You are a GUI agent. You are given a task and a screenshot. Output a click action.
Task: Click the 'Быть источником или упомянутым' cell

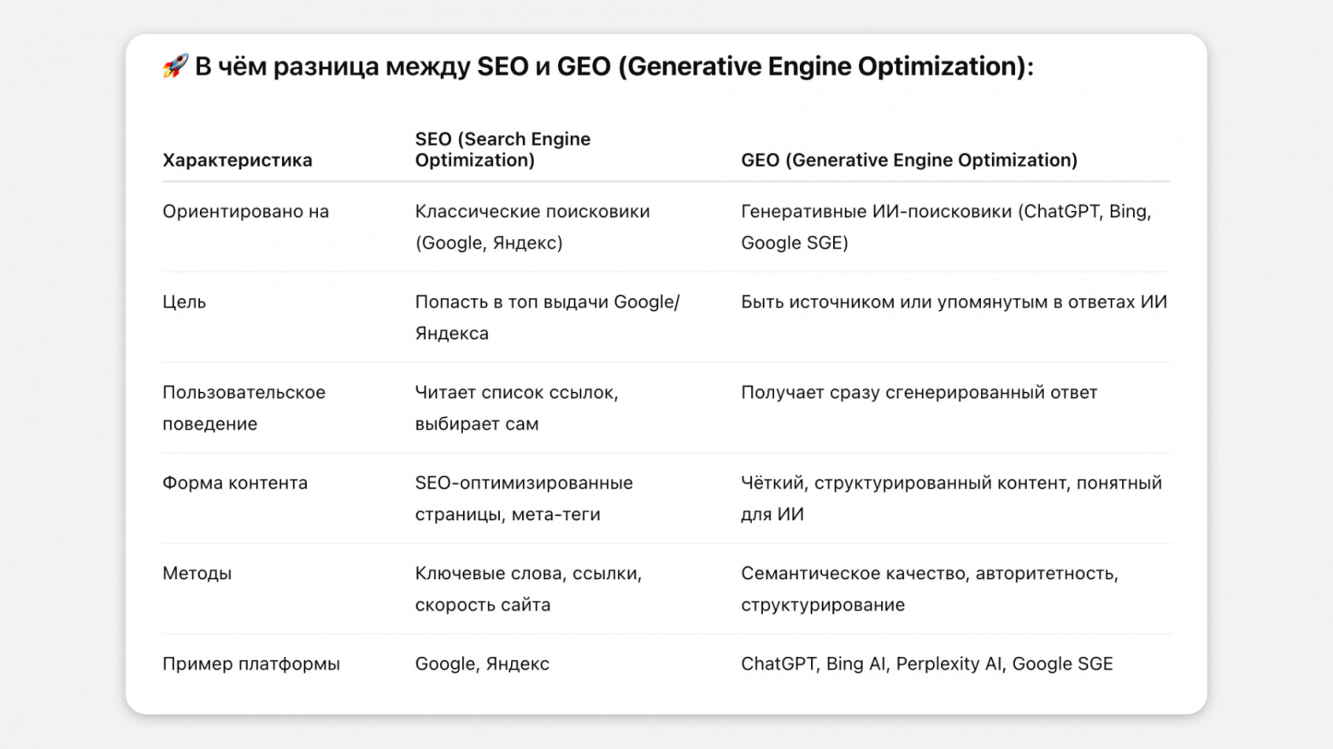[953, 301]
